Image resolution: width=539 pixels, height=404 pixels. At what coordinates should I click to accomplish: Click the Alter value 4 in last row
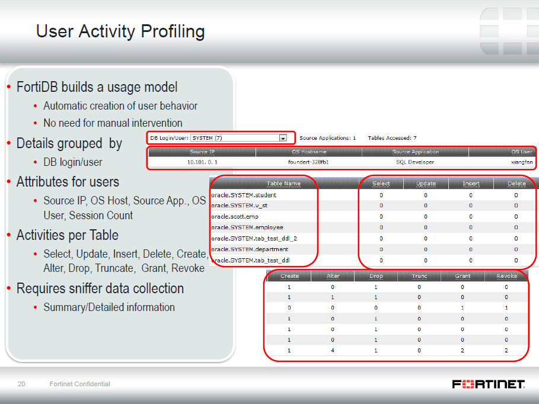click(333, 351)
